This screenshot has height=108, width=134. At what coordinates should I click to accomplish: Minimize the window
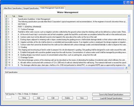125,2
